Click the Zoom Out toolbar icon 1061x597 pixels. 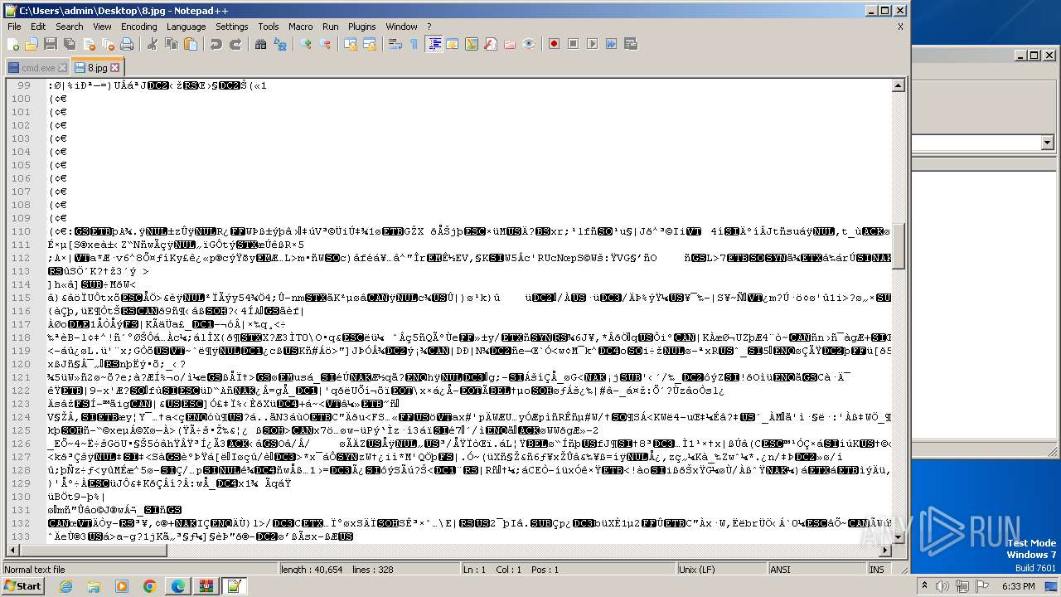point(325,44)
